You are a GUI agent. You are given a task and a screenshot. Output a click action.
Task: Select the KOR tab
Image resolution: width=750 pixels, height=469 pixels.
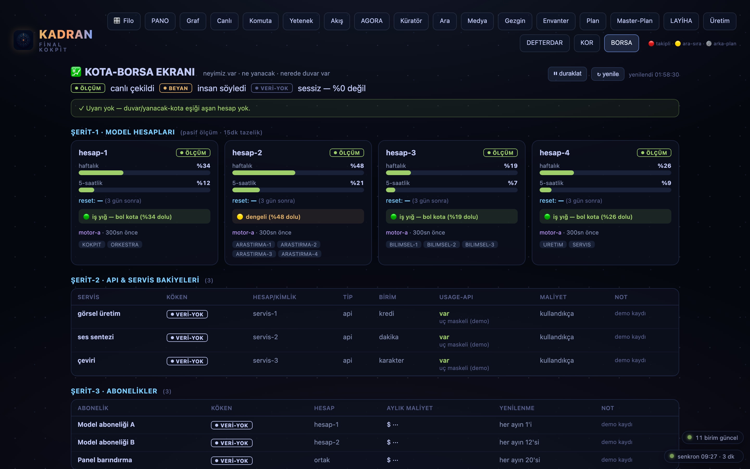tap(587, 43)
